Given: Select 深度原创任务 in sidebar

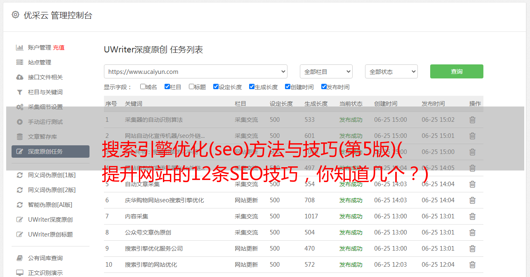Looking at the screenshot, I should (50, 152).
